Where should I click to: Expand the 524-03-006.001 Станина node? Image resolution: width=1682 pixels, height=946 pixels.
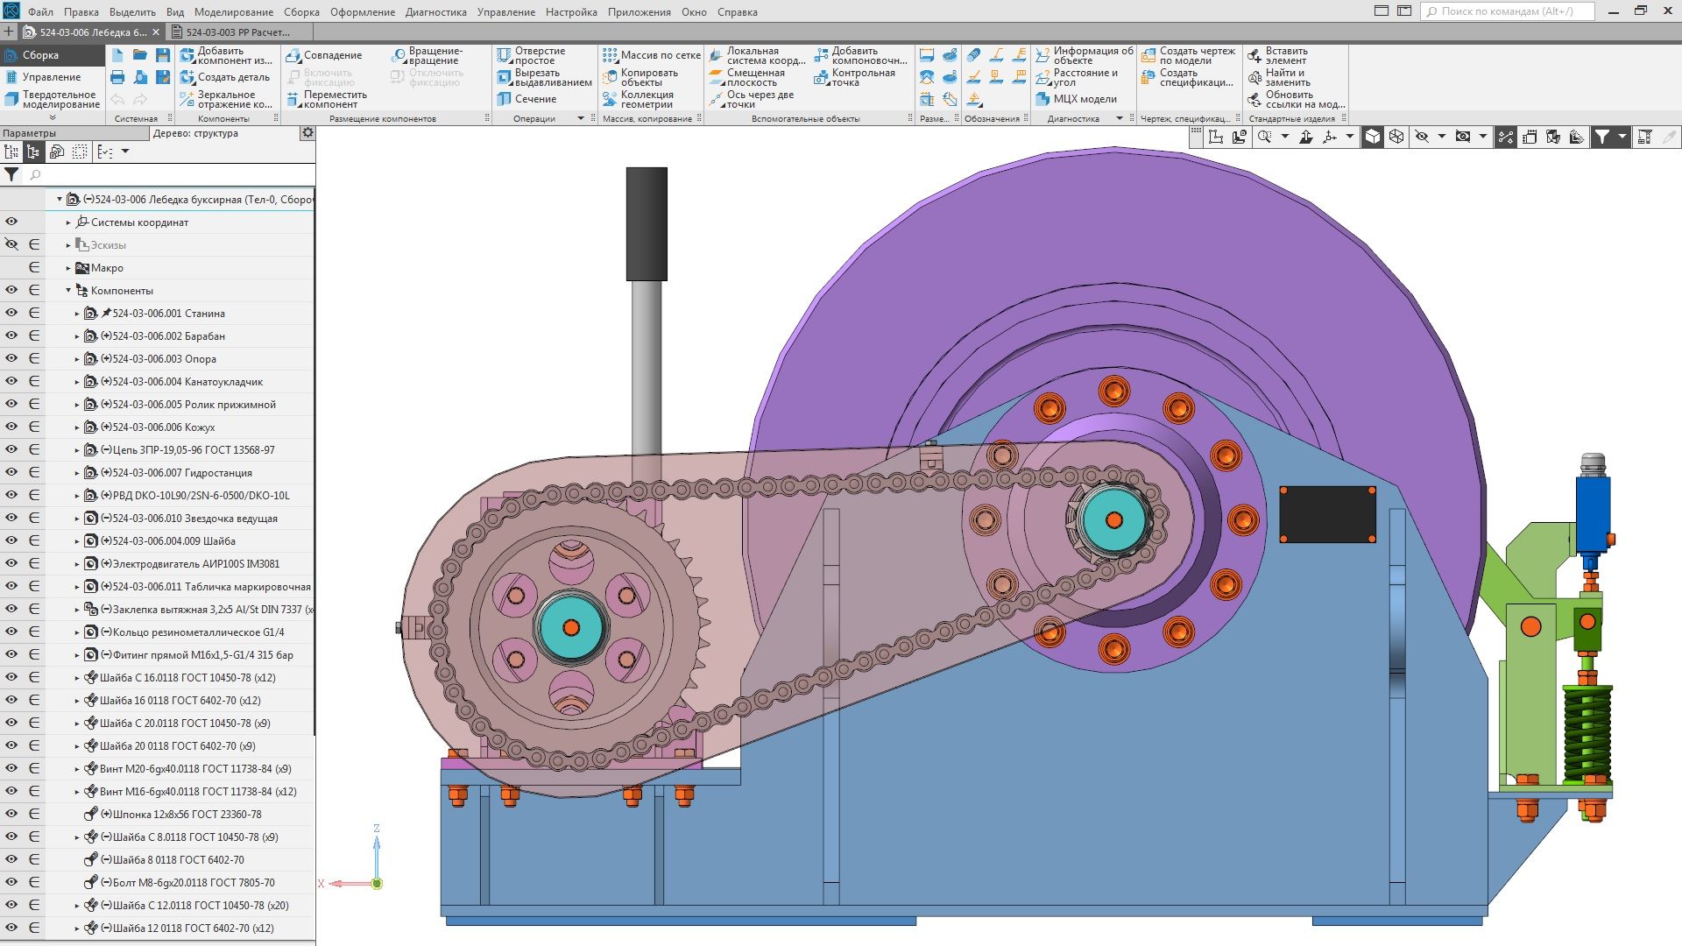pyautogui.click(x=77, y=313)
